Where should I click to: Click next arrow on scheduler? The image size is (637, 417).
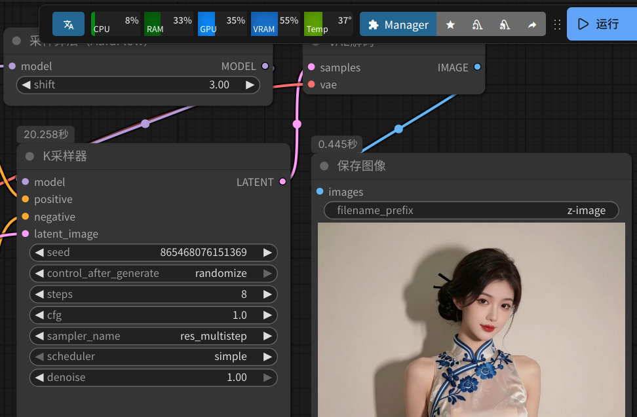pyautogui.click(x=267, y=357)
